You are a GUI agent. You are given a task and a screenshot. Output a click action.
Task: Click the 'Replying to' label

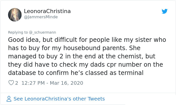[x=18, y=32]
